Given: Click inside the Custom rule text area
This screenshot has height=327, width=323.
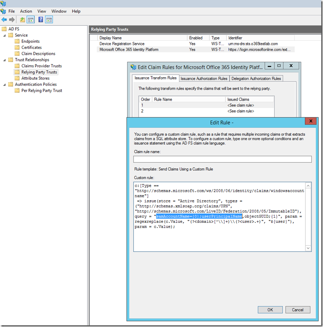Looking at the screenshot, I should pyautogui.click(x=219, y=217).
